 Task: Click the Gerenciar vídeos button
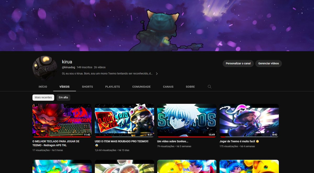click(x=268, y=63)
